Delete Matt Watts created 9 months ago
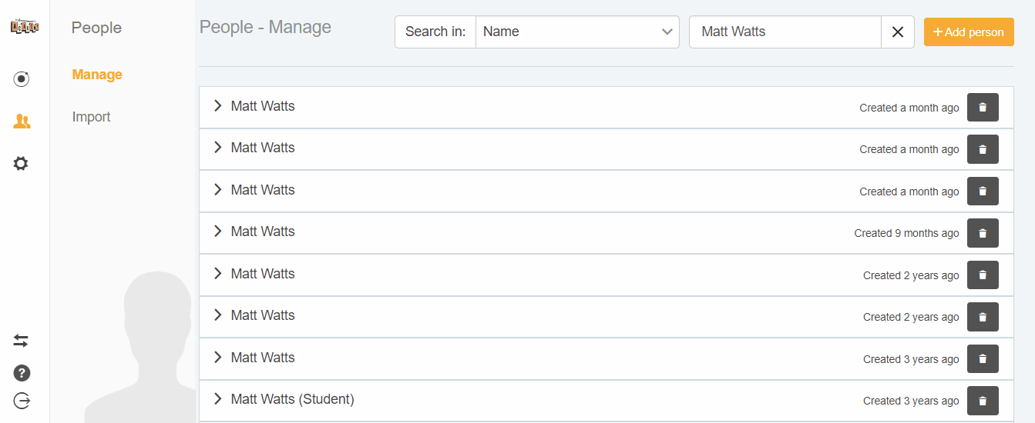This screenshot has height=423, width=1035. pyautogui.click(x=983, y=233)
